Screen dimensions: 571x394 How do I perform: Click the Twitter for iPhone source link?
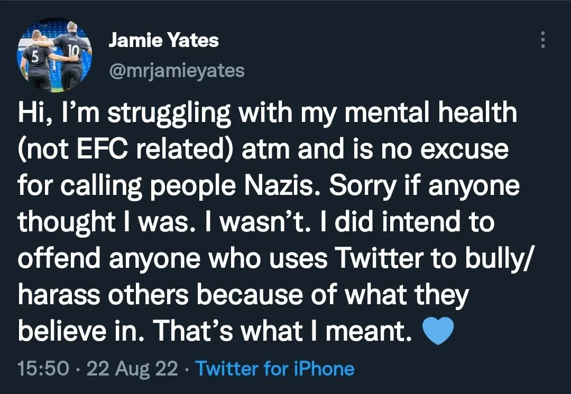tap(275, 368)
